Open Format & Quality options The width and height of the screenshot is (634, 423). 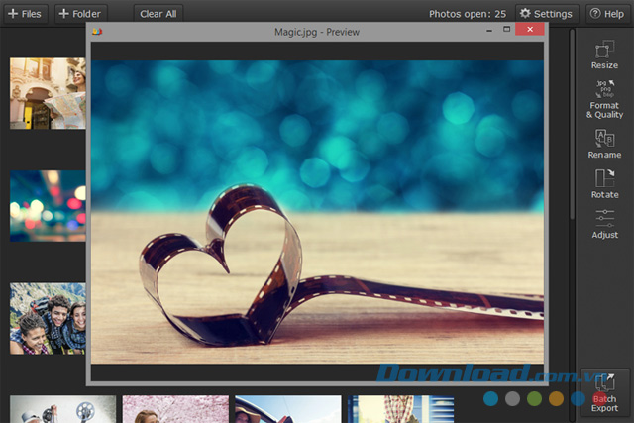[604, 99]
